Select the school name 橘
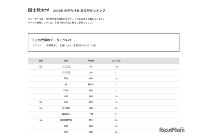The height and width of the screenshot is (136, 208). 66,85
